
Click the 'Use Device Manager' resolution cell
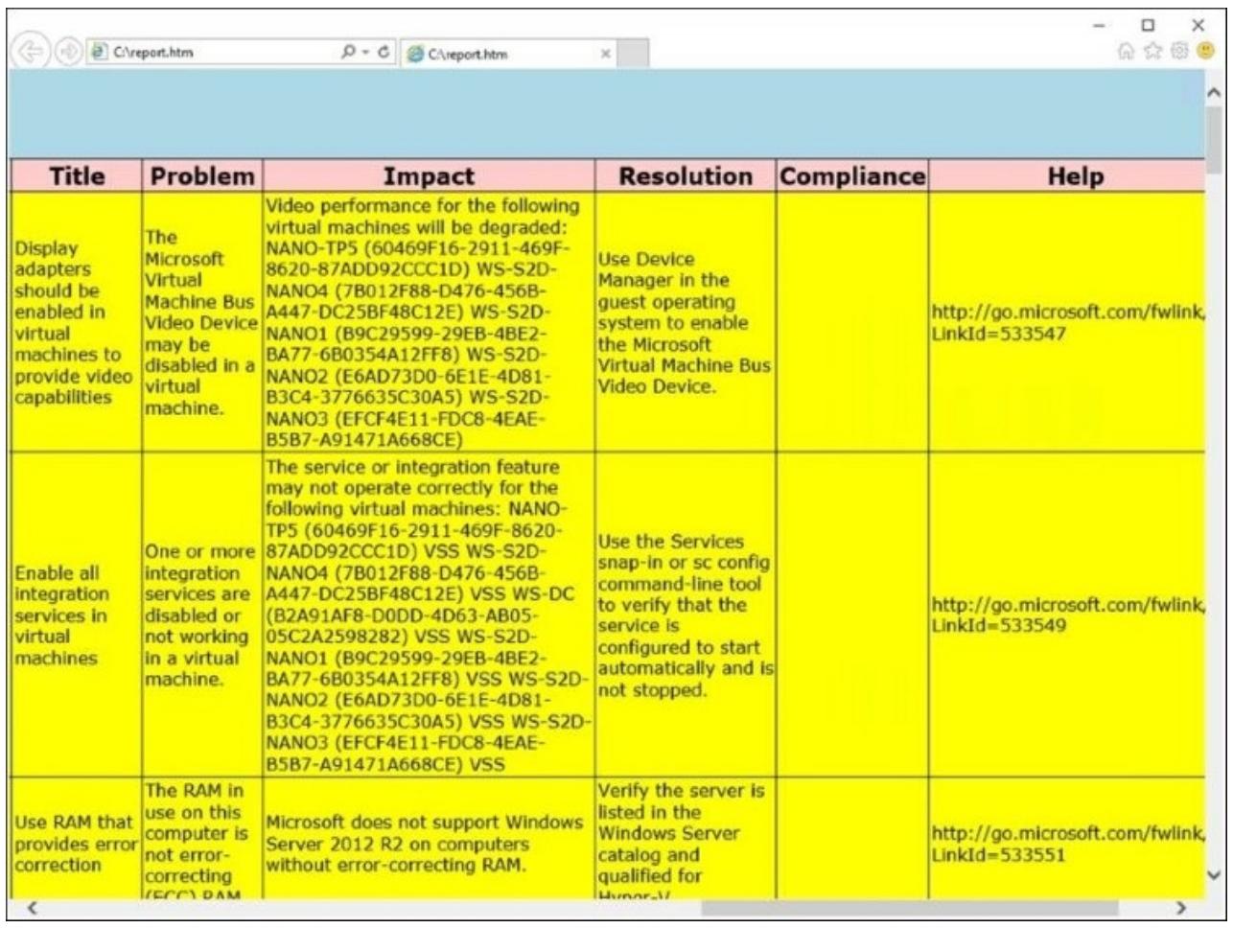[686, 322]
